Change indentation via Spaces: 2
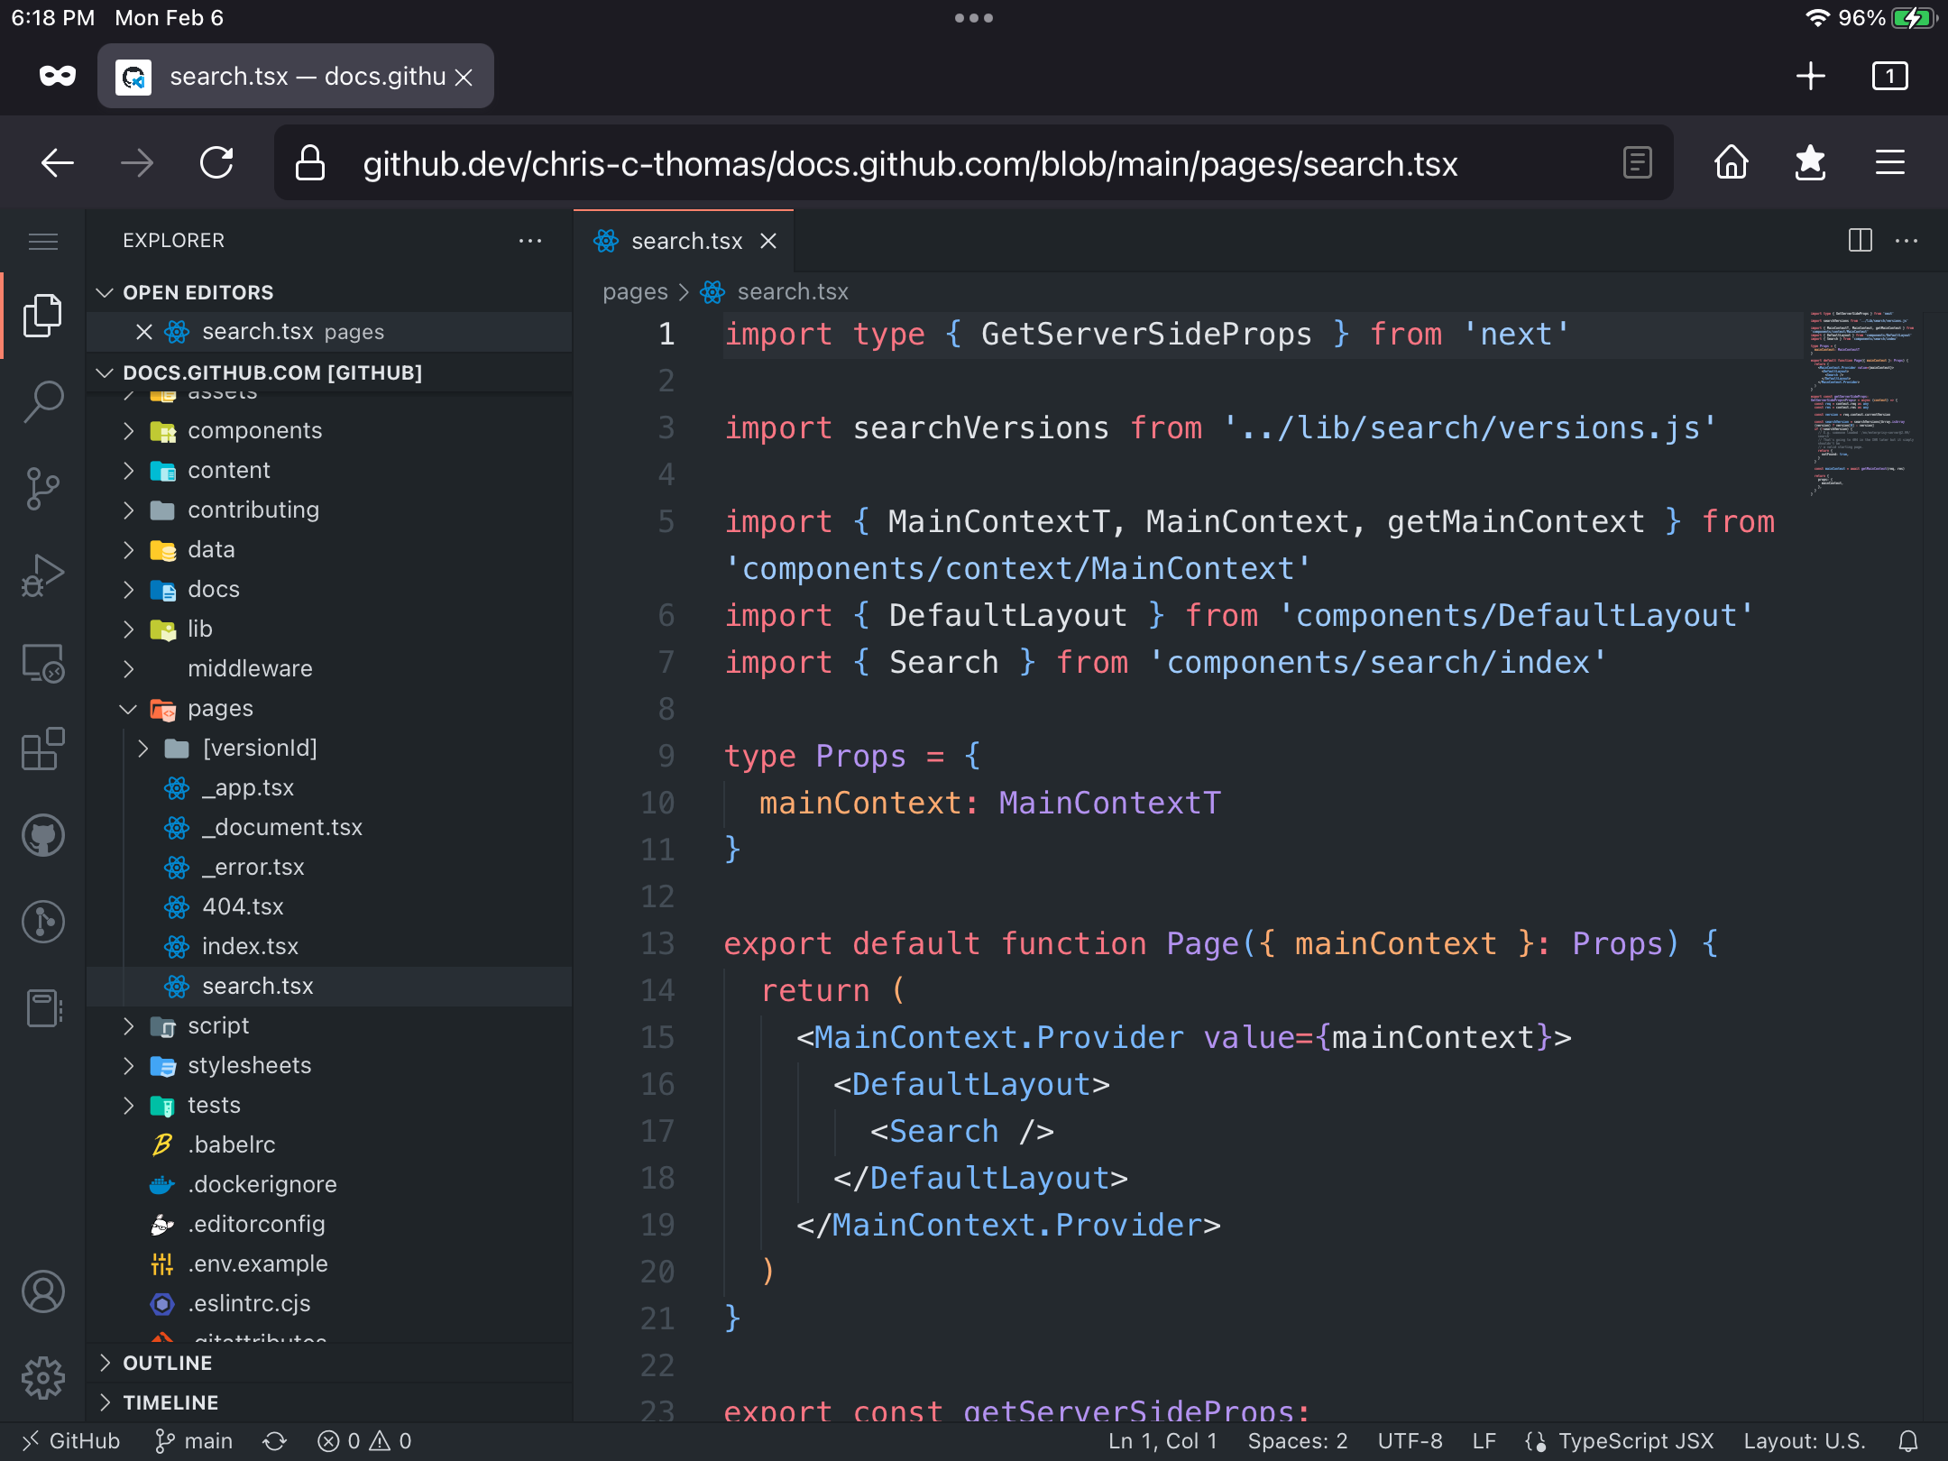1948x1461 pixels. [x=1297, y=1441]
